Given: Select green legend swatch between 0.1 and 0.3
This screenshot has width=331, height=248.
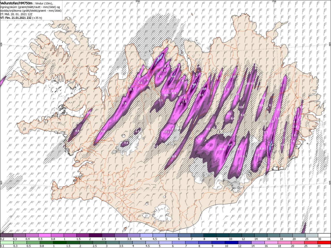Looking at the screenshot, I should coord(7,243).
